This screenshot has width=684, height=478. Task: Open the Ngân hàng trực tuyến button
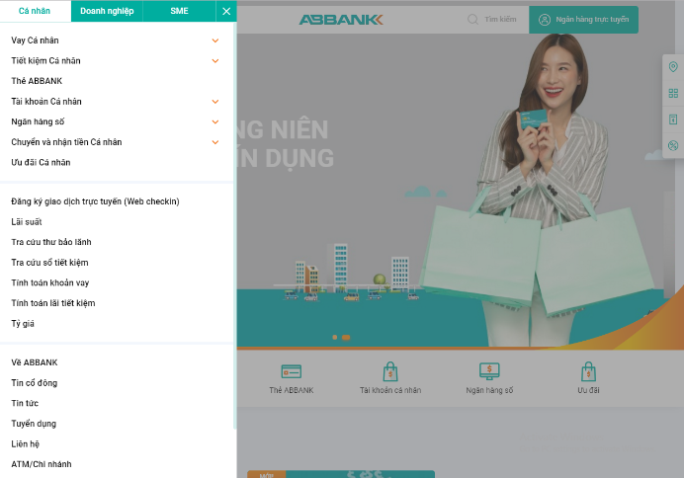583,20
